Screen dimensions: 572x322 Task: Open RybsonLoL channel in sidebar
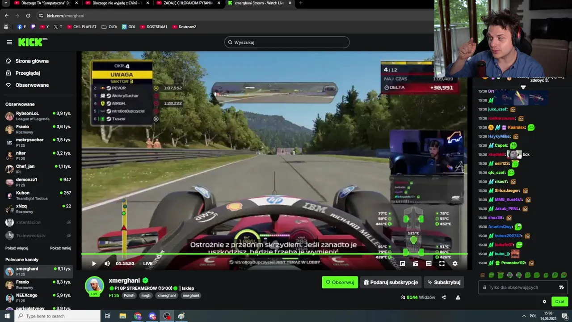pyautogui.click(x=39, y=116)
